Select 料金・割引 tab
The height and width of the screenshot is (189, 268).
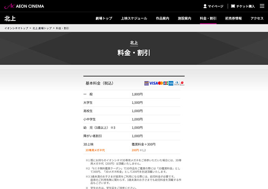[208, 18]
